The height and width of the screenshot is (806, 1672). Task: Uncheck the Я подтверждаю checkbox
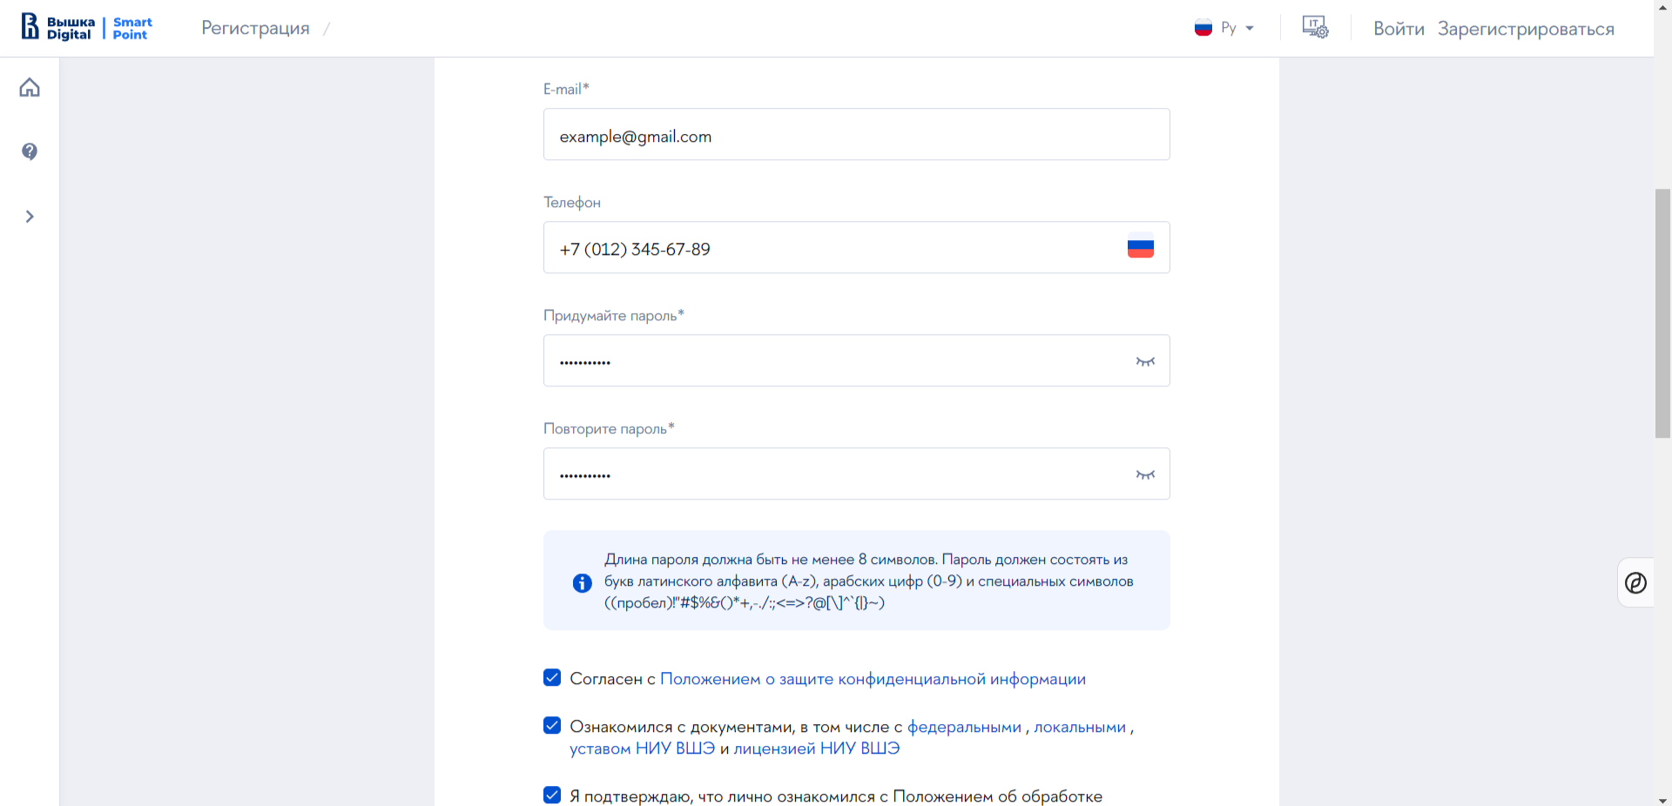pyautogui.click(x=552, y=795)
